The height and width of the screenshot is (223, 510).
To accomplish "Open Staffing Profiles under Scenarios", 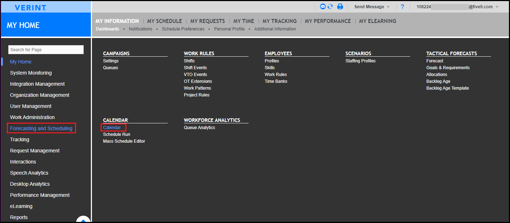I will click(361, 61).
